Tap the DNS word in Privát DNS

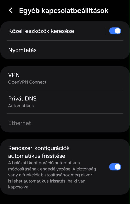31,99
